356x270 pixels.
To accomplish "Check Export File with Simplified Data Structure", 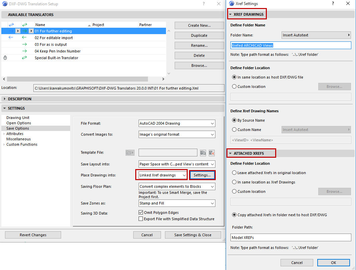I will coord(141,219).
